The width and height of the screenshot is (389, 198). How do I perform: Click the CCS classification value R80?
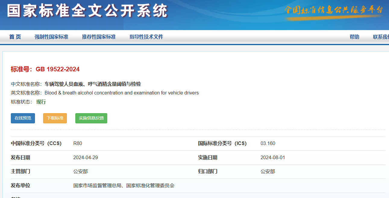click(x=77, y=144)
